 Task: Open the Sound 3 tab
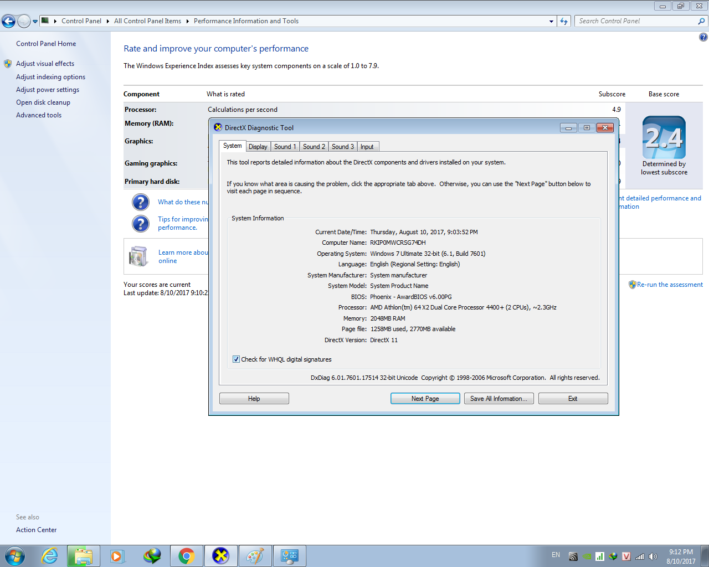(x=343, y=147)
